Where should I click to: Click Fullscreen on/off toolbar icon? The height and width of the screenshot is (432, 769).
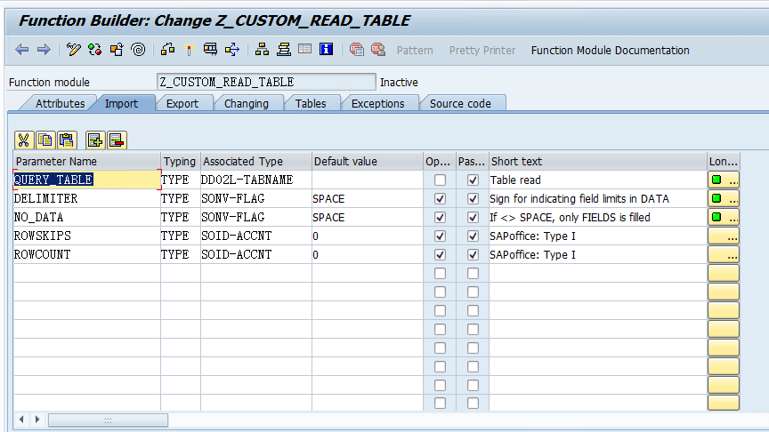[x=304, y=50]
